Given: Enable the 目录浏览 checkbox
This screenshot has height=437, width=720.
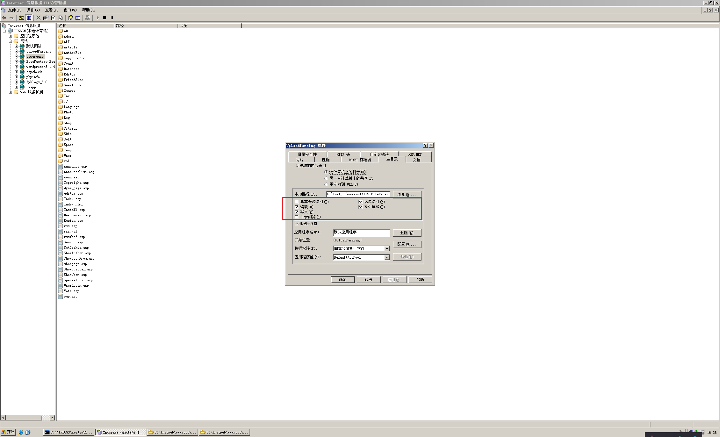Looking at the screenshot, I should 297,217.
